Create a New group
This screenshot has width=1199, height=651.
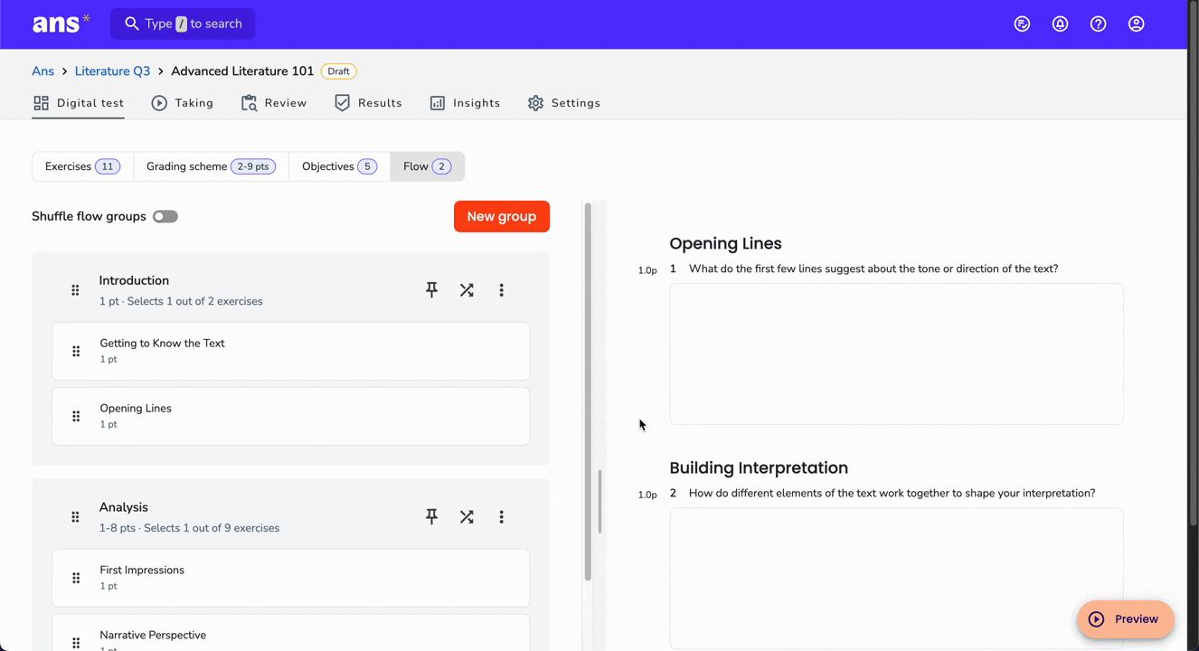tap(502, 216)
